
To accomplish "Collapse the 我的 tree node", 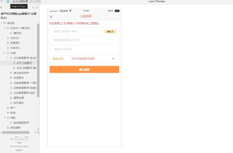I will pyautogui.click(x=5, y=118).
